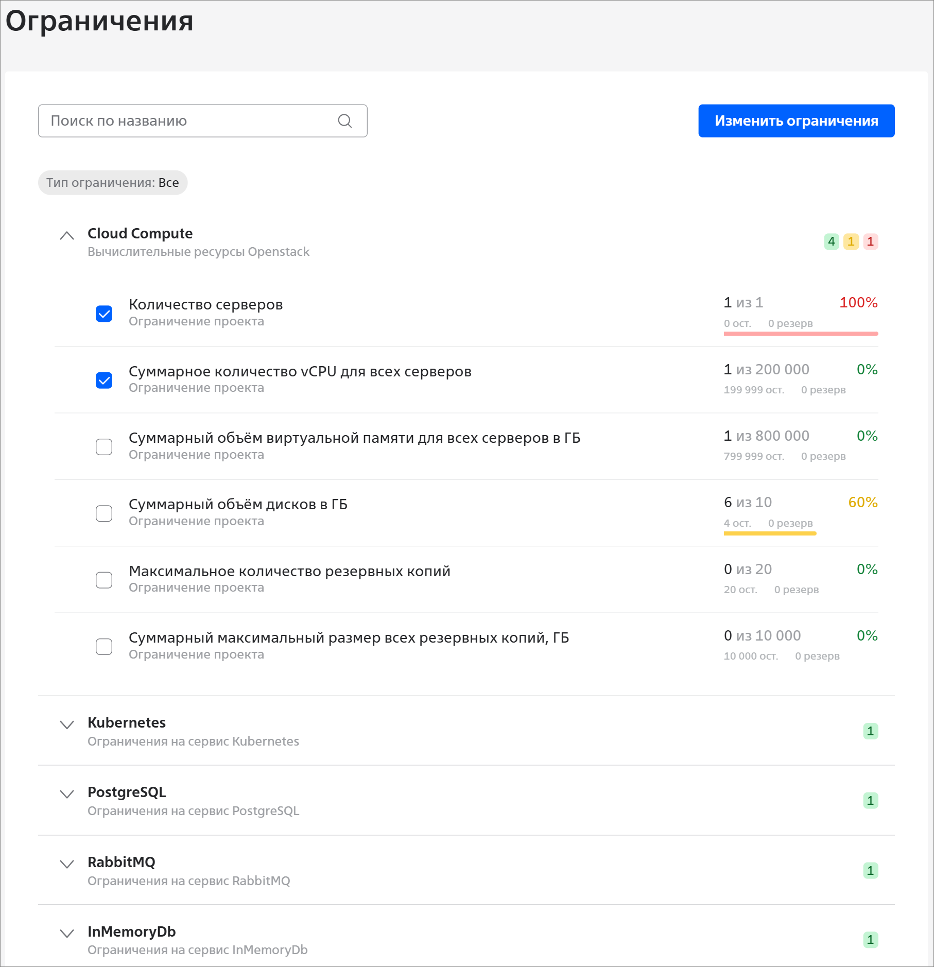This screenshot has height=967, width=934.
Task: Expand the Kubernetes section
Action: click(x=67, y=725)
